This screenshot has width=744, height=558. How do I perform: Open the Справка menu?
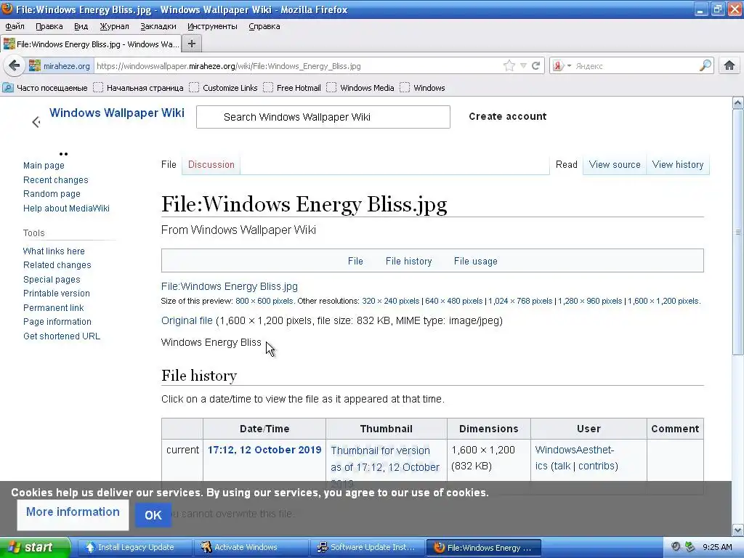pos(264,26)
